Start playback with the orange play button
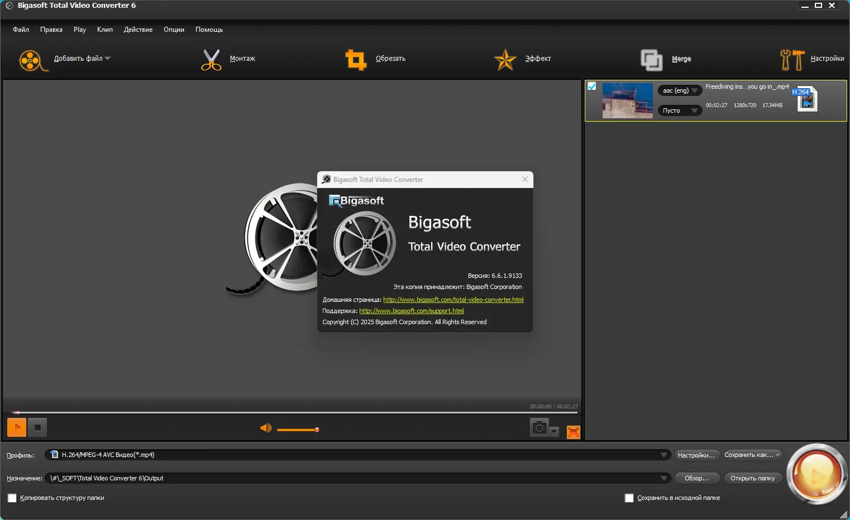850x520 pixels. (x=17, y=427)
